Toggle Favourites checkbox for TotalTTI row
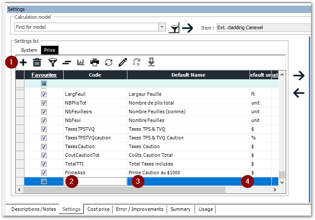 coord(44,164)
